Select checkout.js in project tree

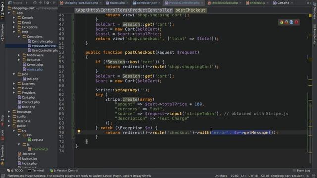[38, 149]
